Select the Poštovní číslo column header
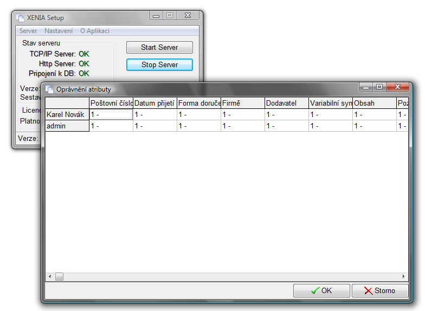The width and height of the screenshot is (425, 311). [x=111, y=103]
